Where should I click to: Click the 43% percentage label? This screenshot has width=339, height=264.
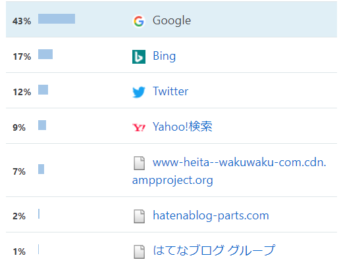coord(22,21)
